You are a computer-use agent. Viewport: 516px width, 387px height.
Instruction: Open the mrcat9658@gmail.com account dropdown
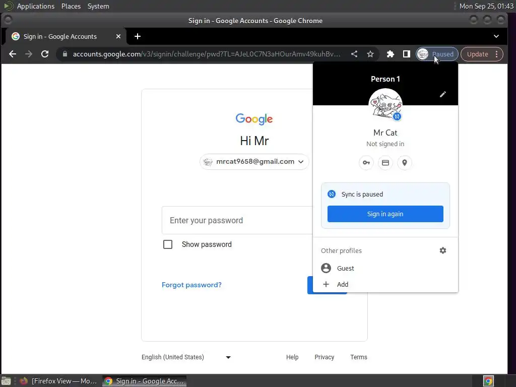[x=254, y=162]
